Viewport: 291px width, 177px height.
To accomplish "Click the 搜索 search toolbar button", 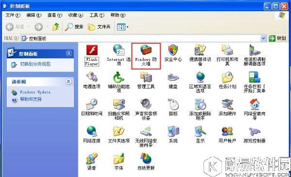I will click(x=74, y=27).
